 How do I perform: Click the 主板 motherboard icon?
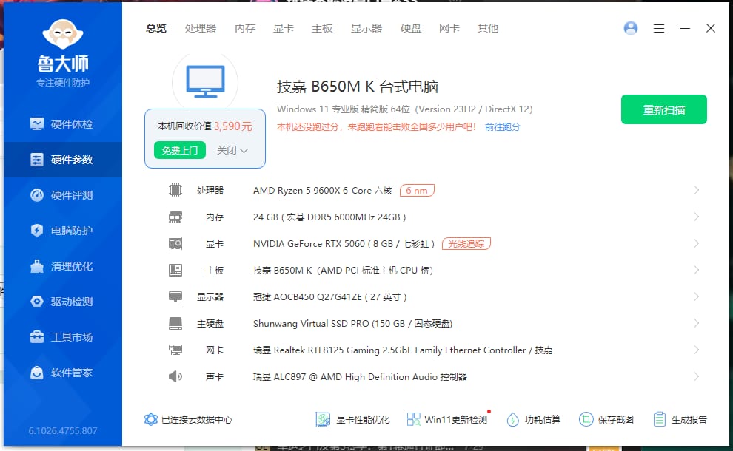[175, 271]
